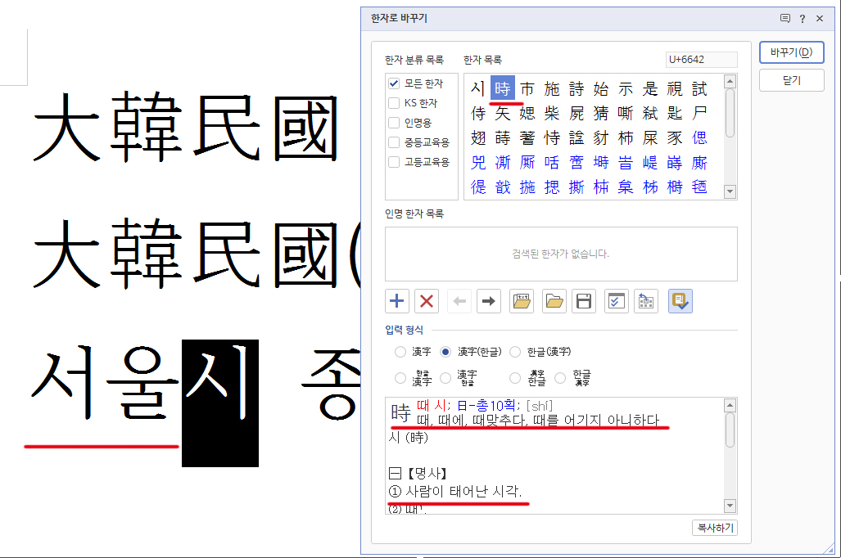Collapse the 【명사】 section
The image size is (841, 558).
coord(395,473)
